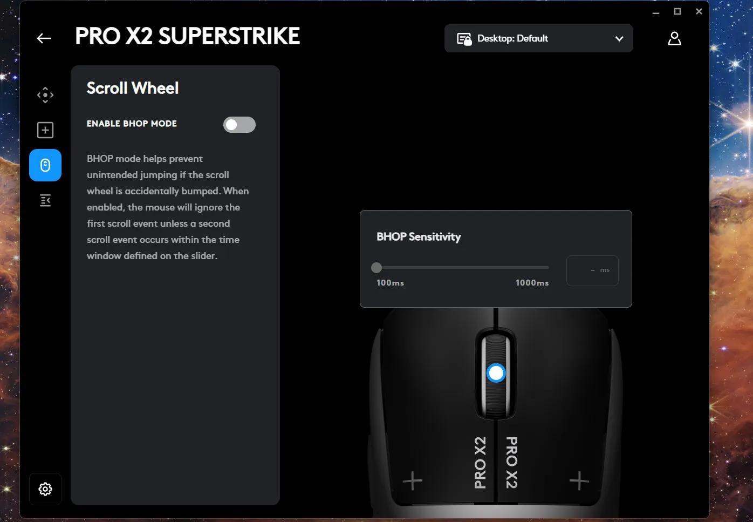Focus the ms value input field
The height and width of the screenshot is (522, 753).
(592, 270)
